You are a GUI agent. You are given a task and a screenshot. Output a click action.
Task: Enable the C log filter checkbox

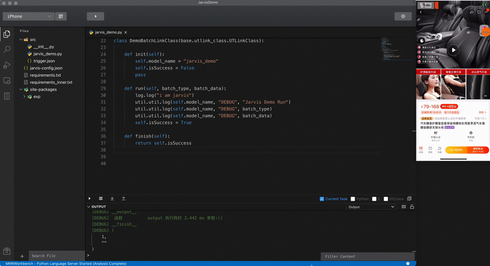tap(374, 199)
